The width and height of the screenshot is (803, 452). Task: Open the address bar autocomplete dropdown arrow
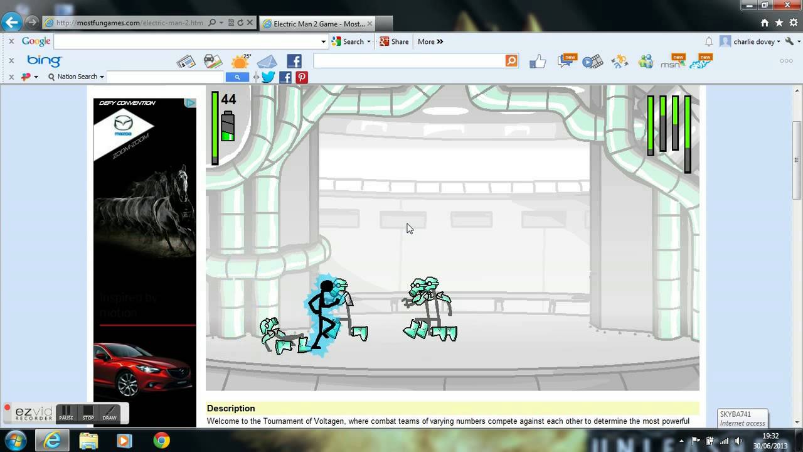click(x=221, y=23)
